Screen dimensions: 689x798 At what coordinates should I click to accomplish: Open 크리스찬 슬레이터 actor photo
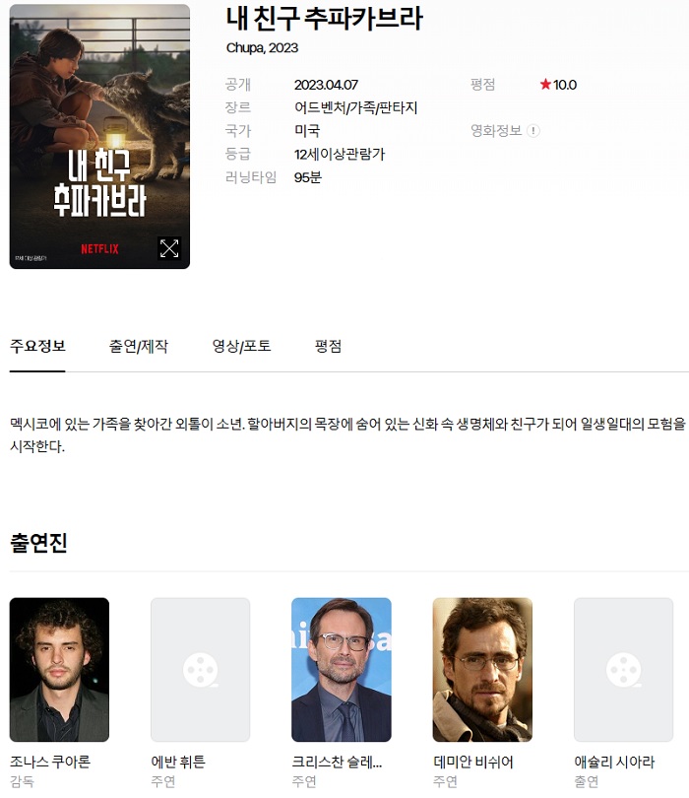click(x=342, y=670)
